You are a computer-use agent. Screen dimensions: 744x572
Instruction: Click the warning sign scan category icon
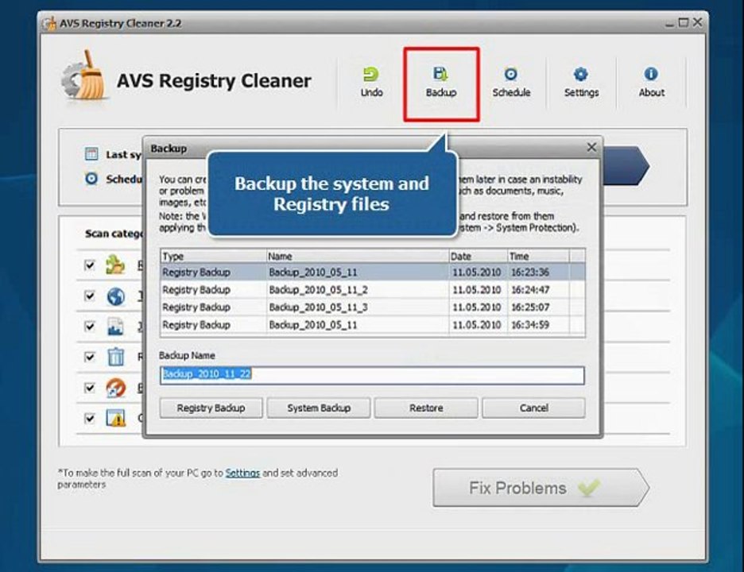pos(115,418)
